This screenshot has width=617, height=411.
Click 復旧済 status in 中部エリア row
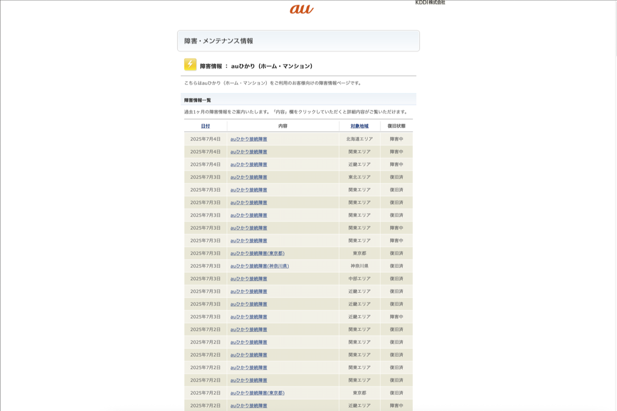point(396,278)
